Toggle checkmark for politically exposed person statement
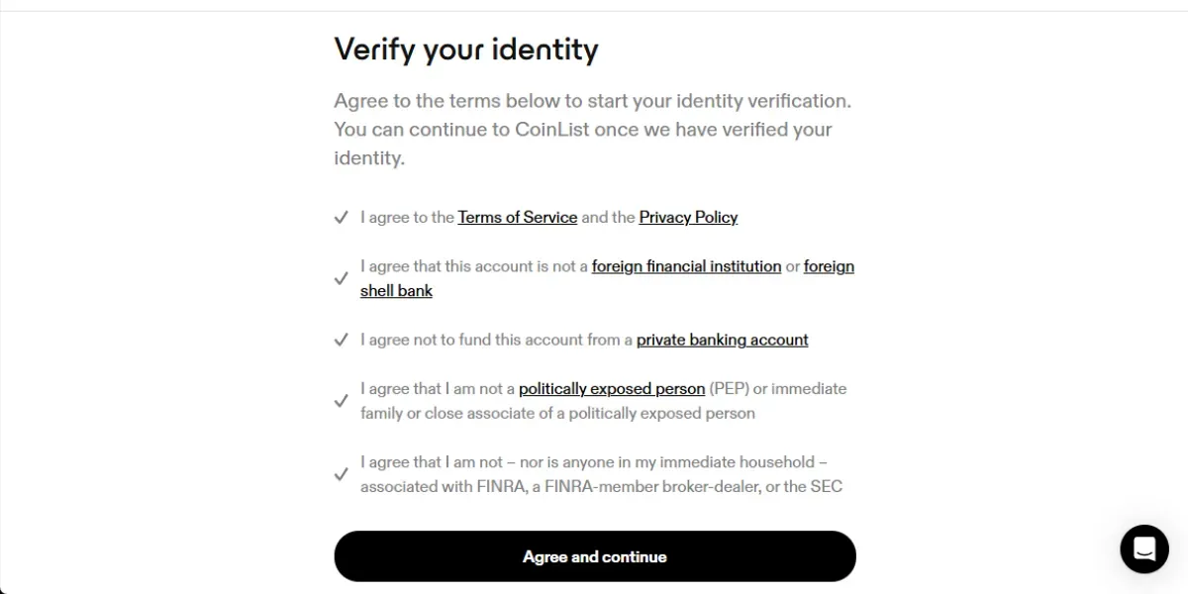This screenshot has height=594, width=1188. tap(341, 401)
